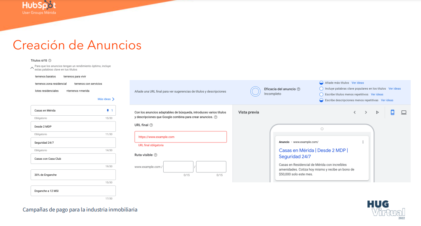Screen dimensions: 421x226
Task: Click the Eficacia del anuncio progress circle
Action: [x=255, y=92]
